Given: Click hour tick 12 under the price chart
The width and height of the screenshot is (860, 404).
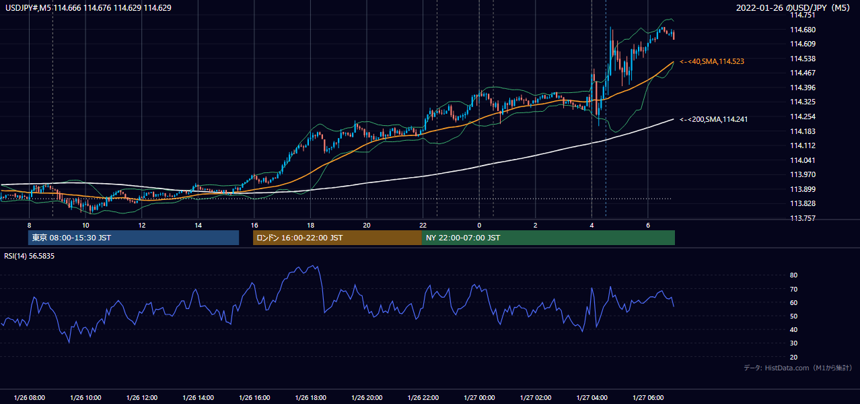Looking at the screenshot, I should pos(142,225).
